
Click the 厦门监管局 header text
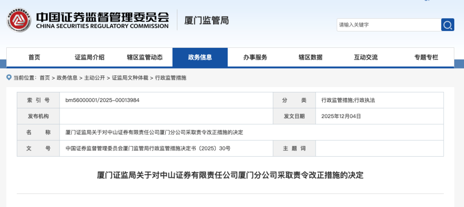click(x=206, y=20)
